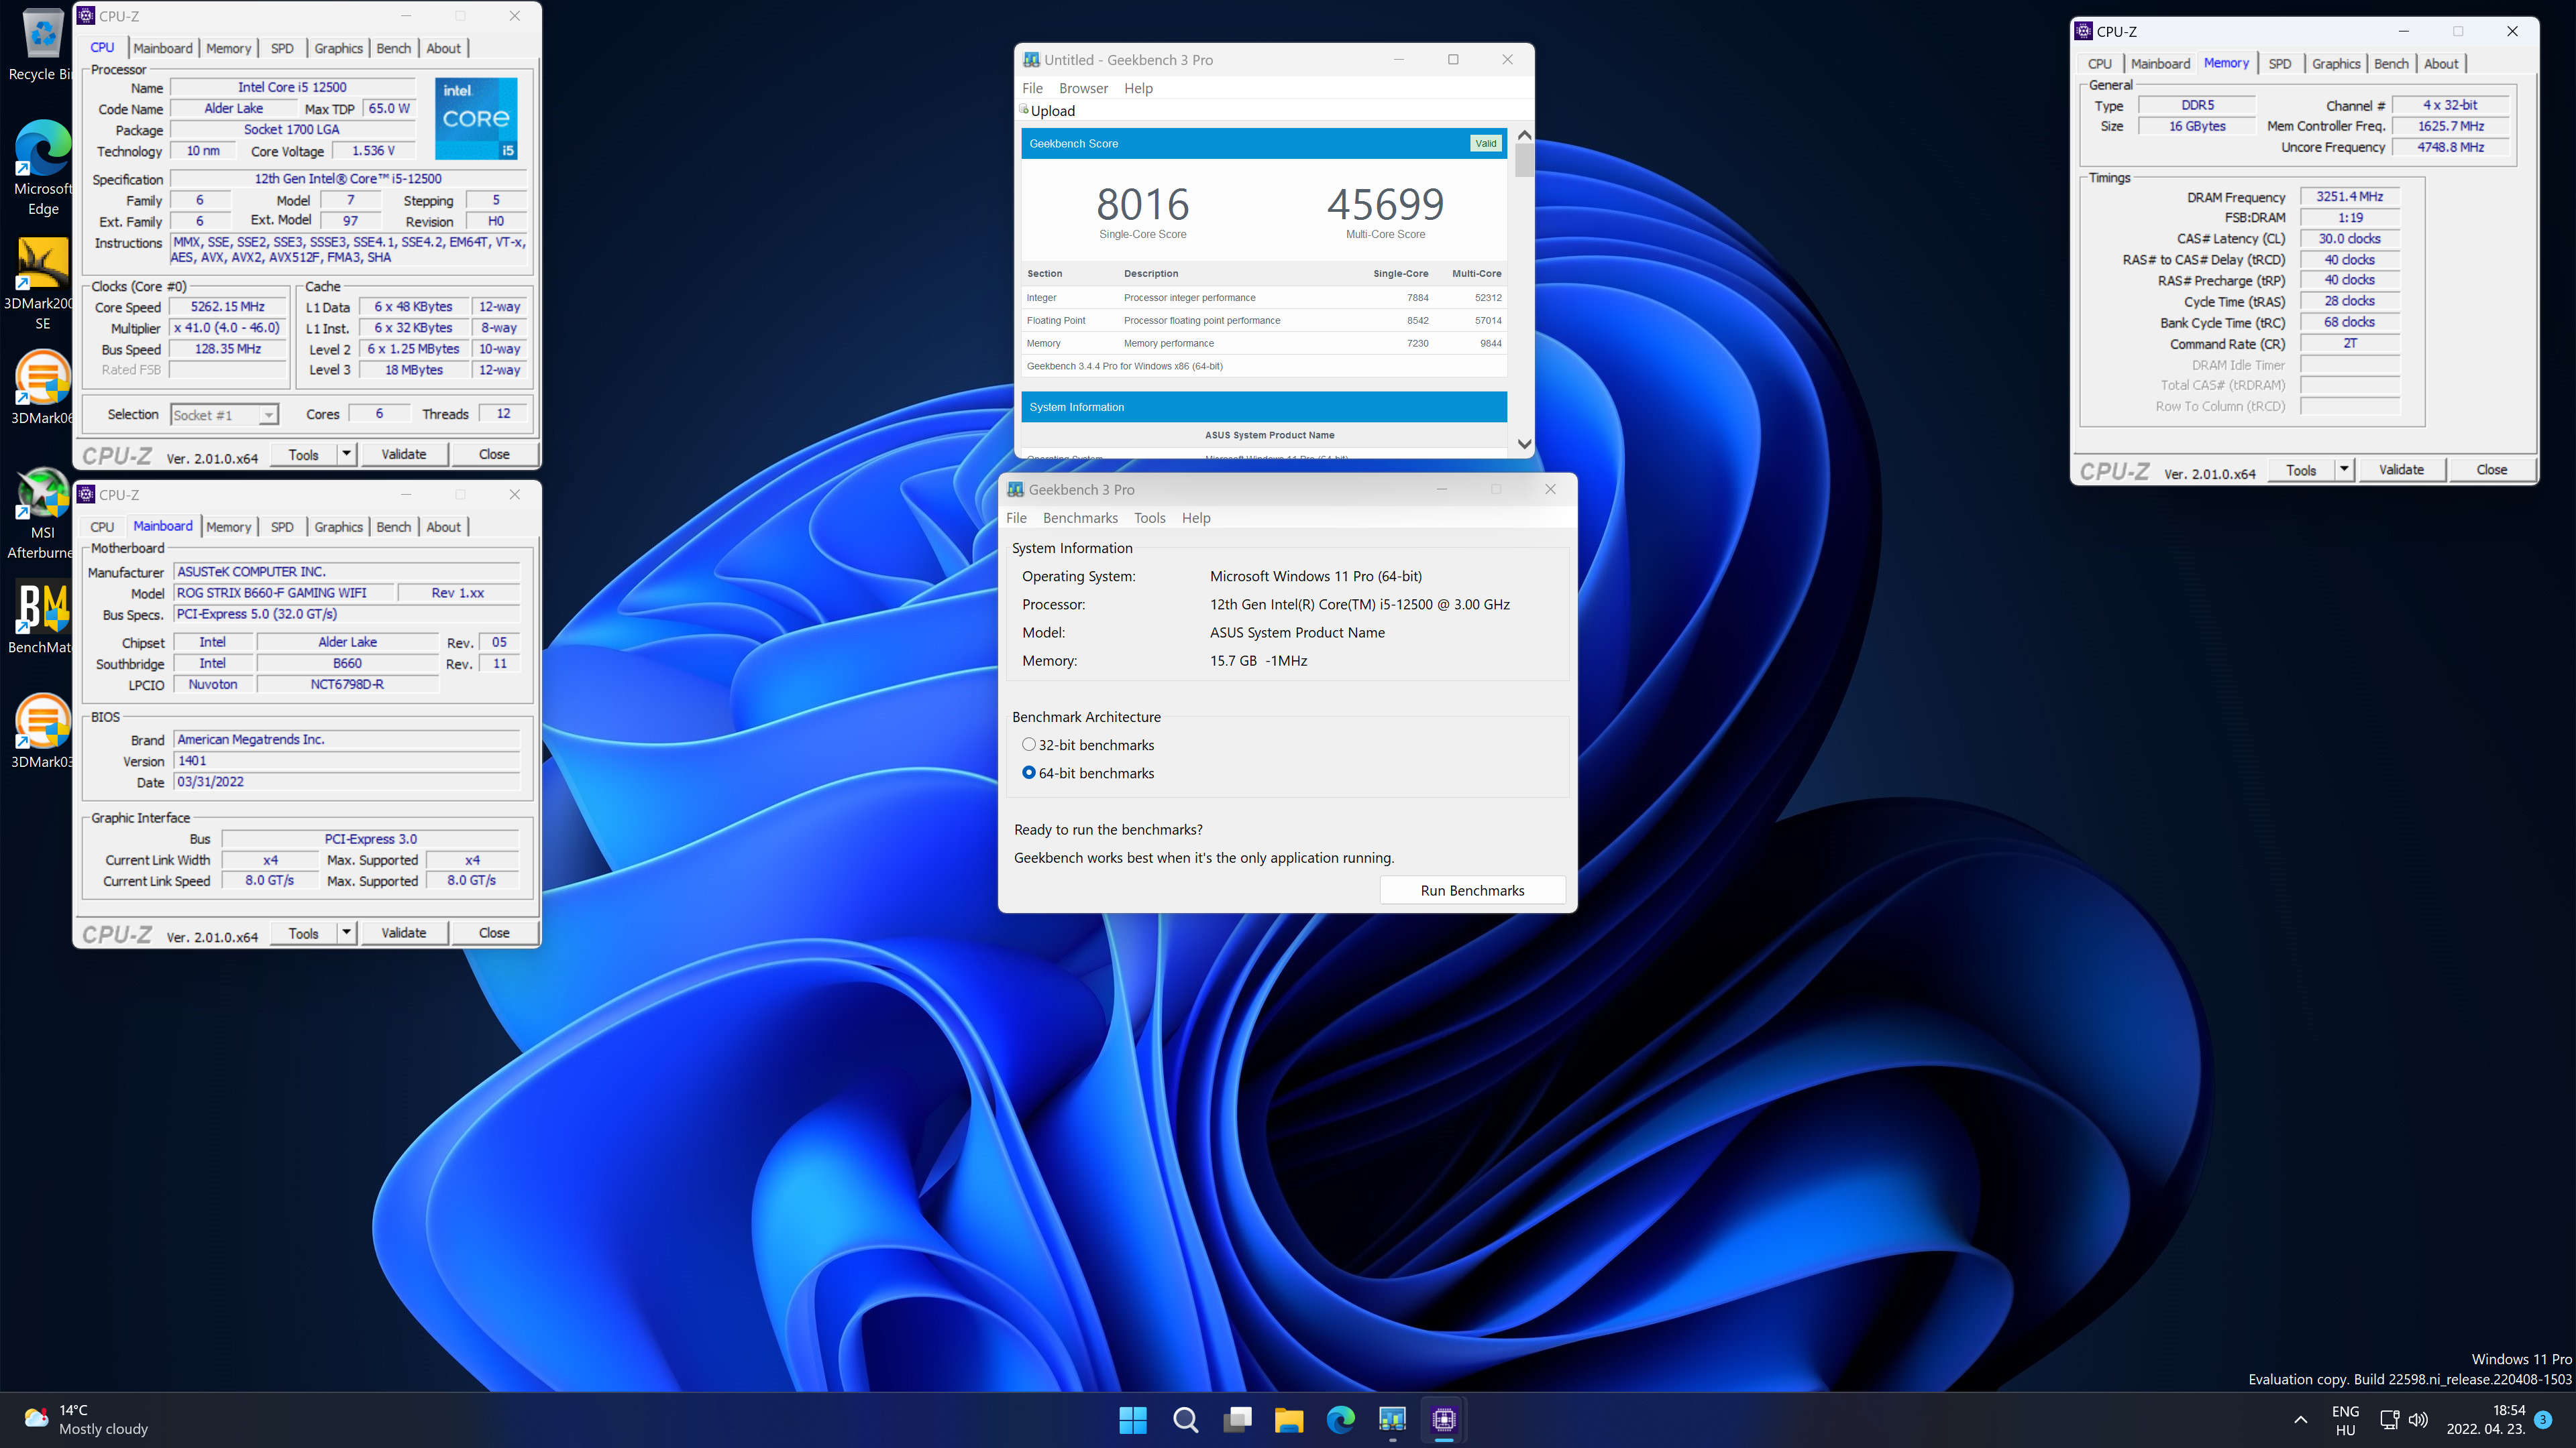Click the Valid badge in Geekbench Score
The width and height of the screenshot is (2576, 1448).
pyautogui.click(x=1486, y=143)
